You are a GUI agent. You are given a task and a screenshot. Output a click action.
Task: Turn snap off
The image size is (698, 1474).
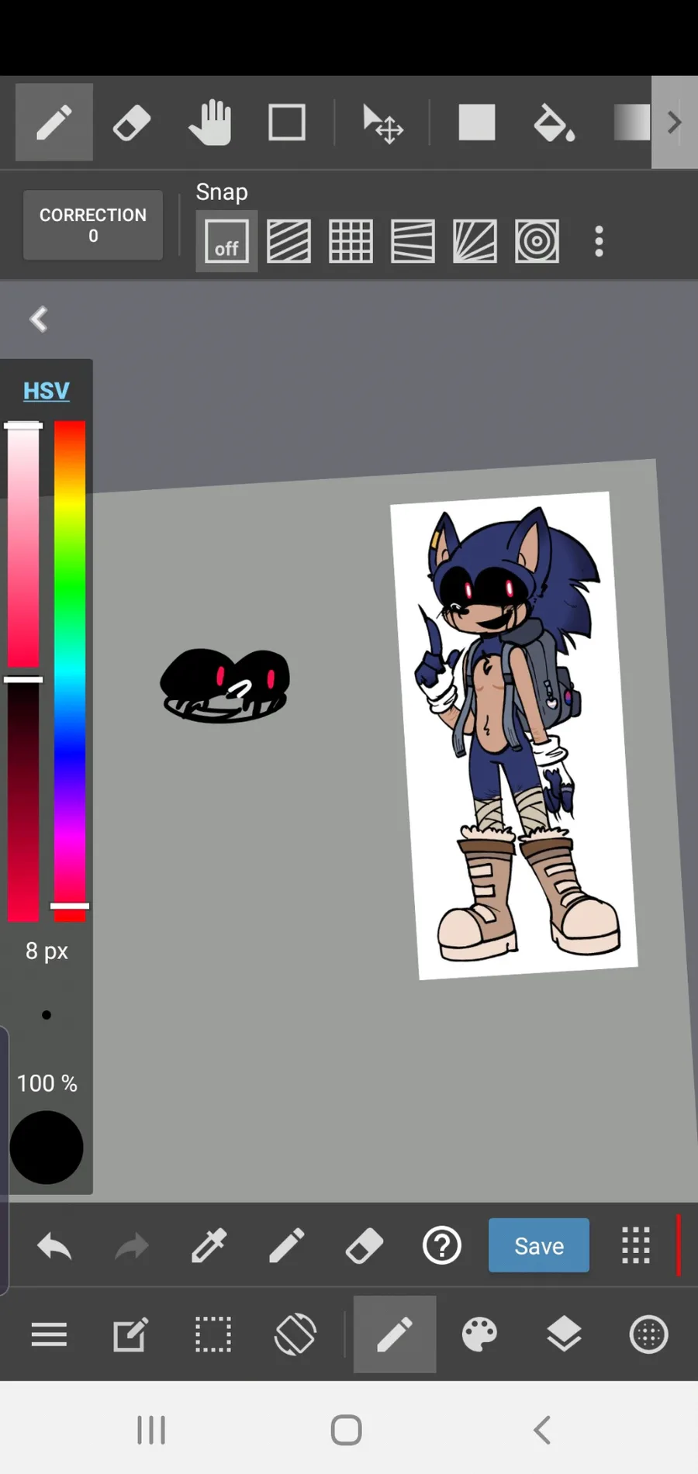click(226, 241)
